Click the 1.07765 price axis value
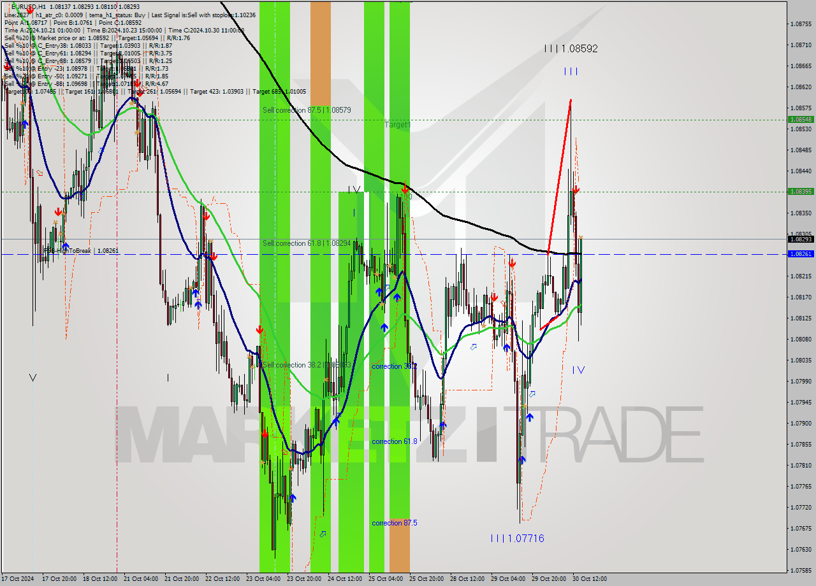 (801, 487)
